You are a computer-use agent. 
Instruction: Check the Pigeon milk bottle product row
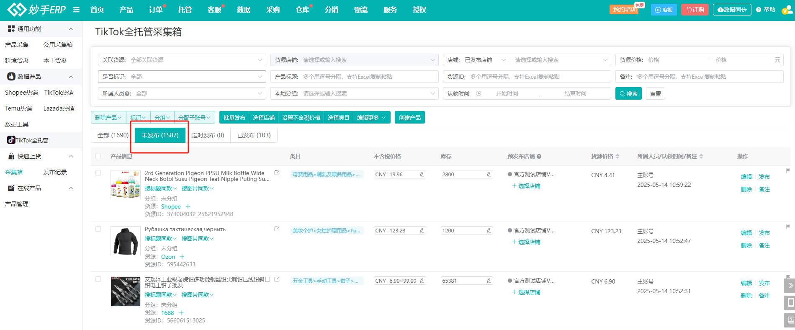pos(98,173)
